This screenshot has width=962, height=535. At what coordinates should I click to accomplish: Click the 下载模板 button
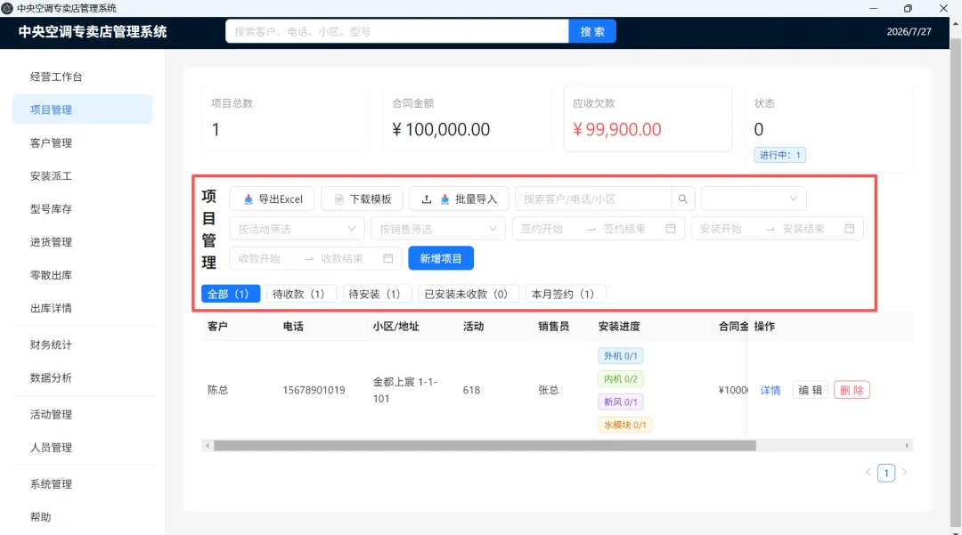362,199
